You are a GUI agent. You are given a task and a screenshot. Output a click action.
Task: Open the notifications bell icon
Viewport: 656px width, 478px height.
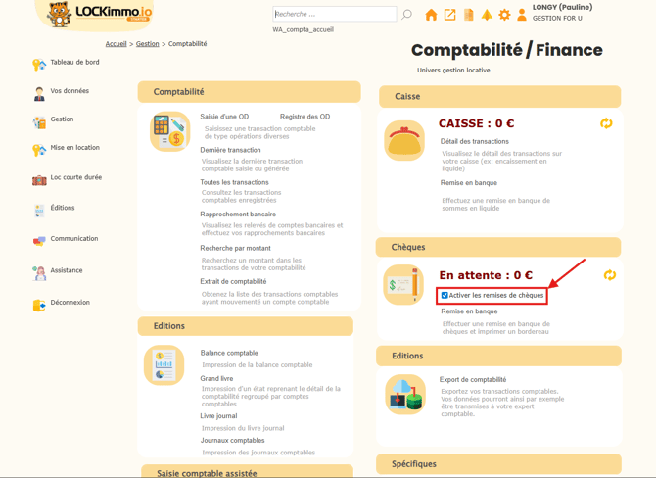tap(487, 15)
